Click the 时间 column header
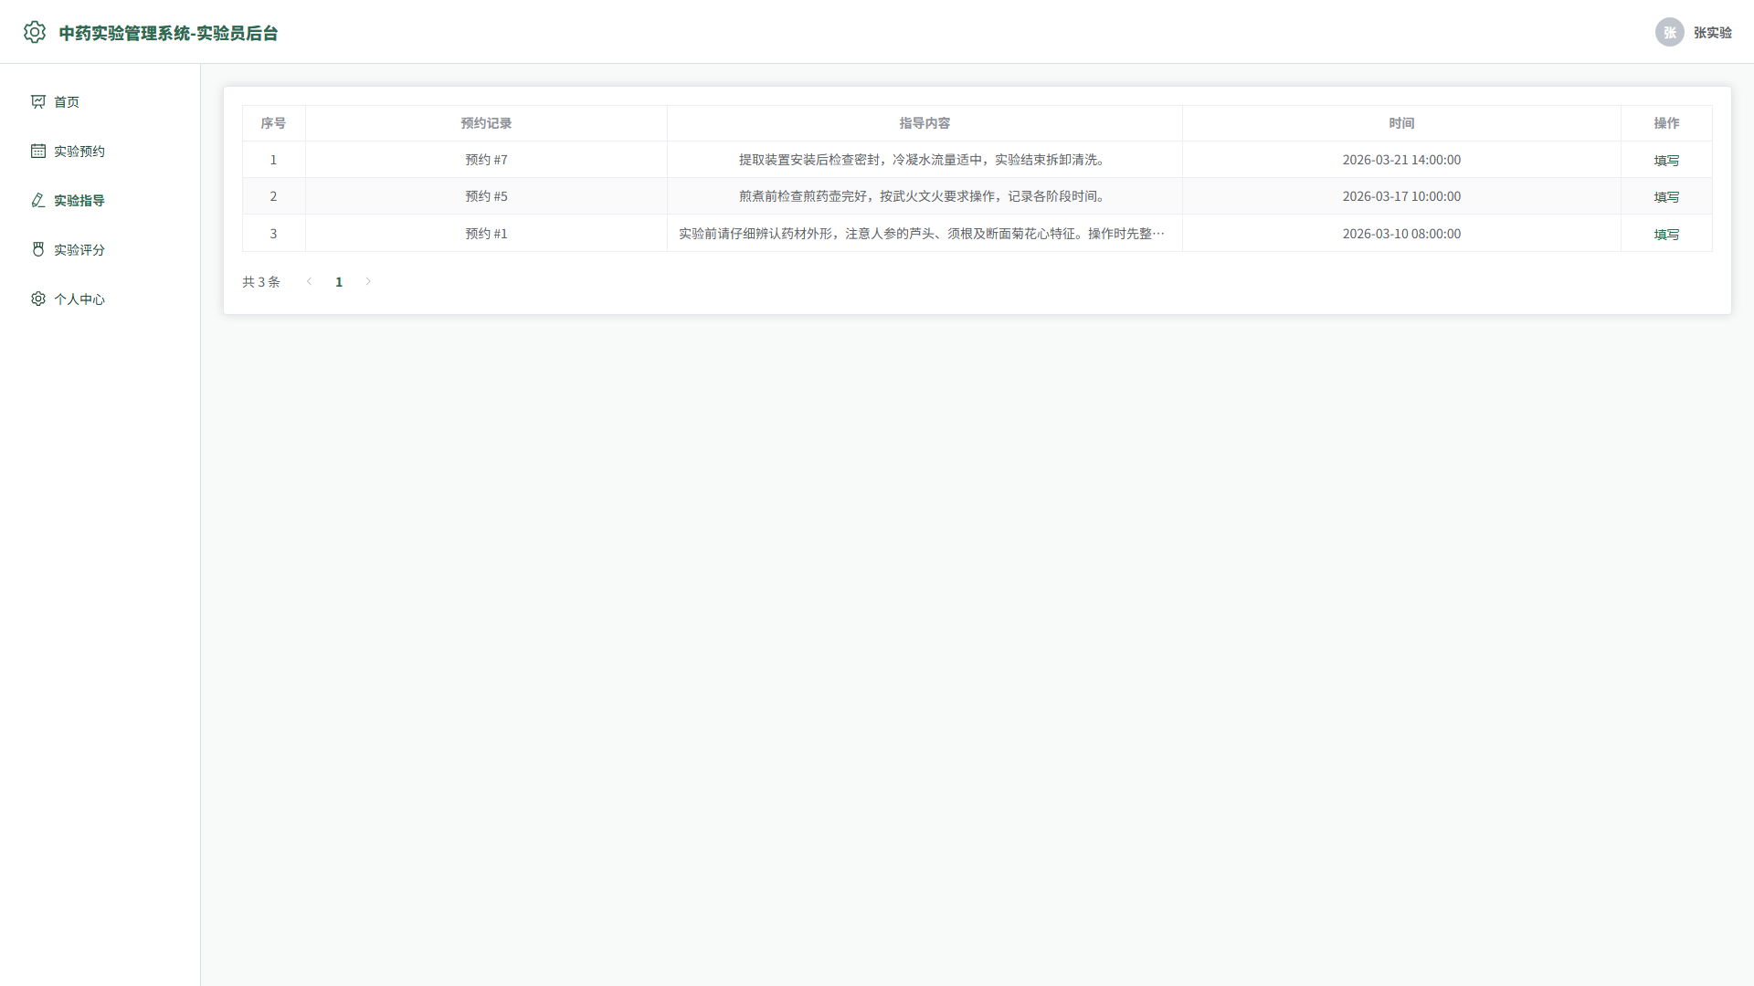Viewport: 1754px width, 986px height. pos(1401,123)
